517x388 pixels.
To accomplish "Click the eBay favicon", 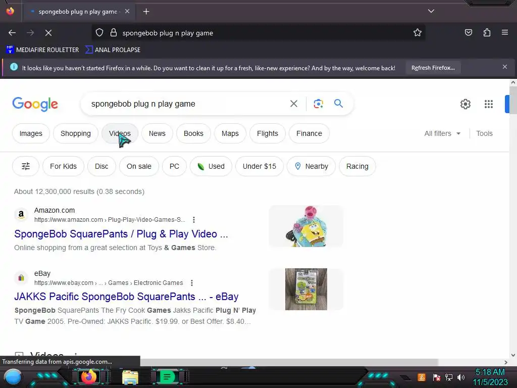I will pyautogui.click(x=21, y=278).
